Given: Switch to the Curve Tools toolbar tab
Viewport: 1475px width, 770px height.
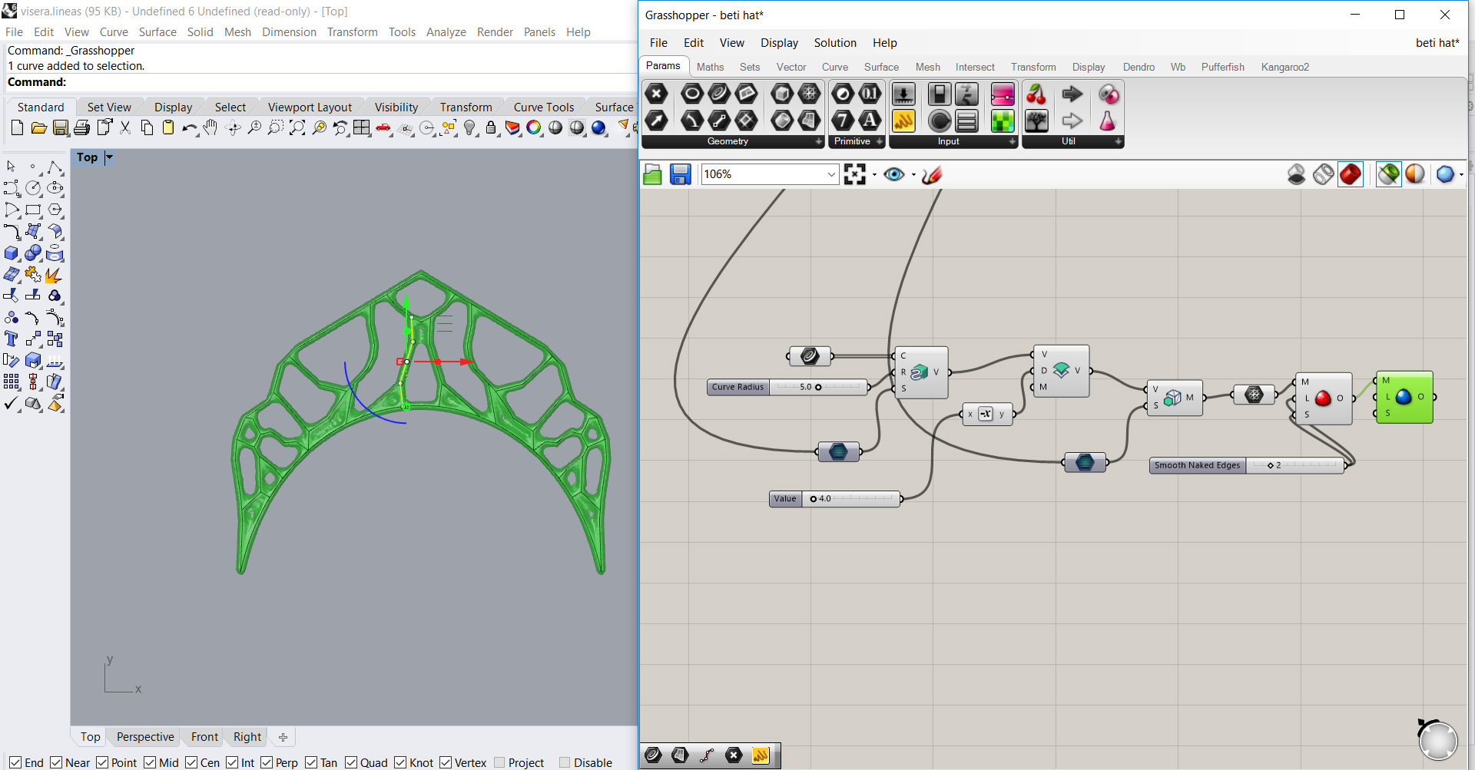Looking at the screenshot, I should click(543, 107).
